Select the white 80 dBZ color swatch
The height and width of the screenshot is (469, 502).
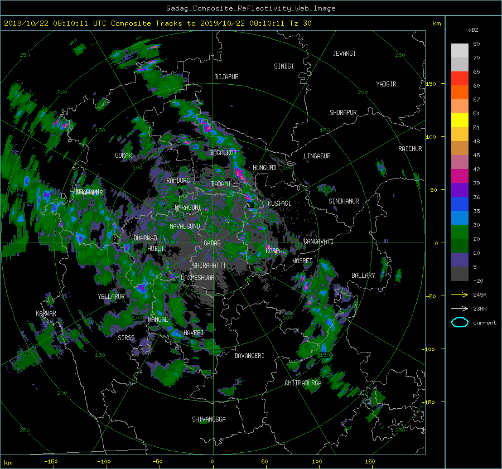click(460, 51)
